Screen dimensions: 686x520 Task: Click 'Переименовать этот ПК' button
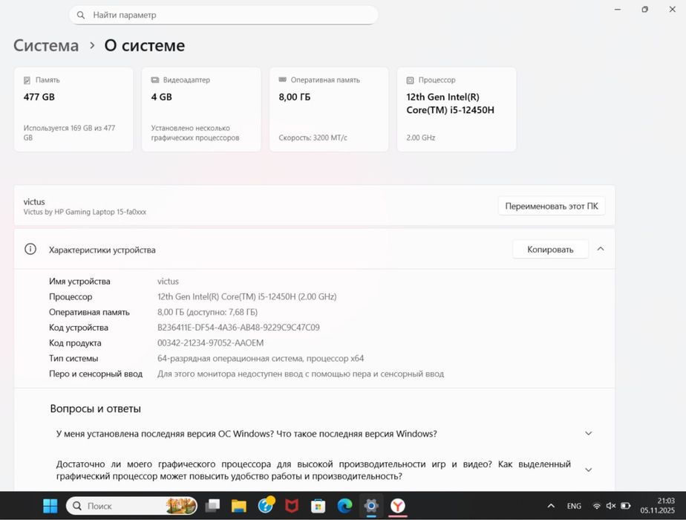click(x=551, y=206)
